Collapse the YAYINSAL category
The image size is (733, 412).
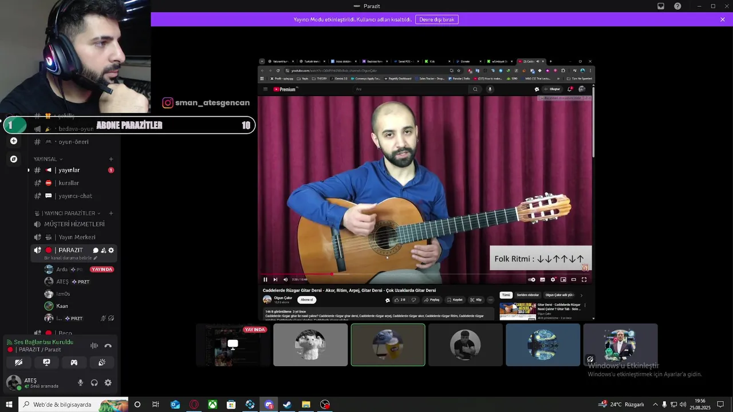pos(48,159)
